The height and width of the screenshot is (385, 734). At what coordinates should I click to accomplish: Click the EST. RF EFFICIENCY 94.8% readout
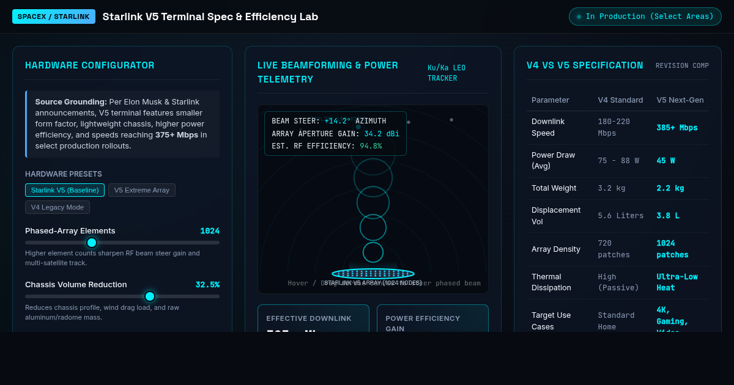(327, 146)
